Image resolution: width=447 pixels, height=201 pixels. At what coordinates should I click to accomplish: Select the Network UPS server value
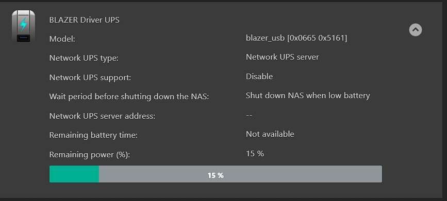[x=282, y=57]
